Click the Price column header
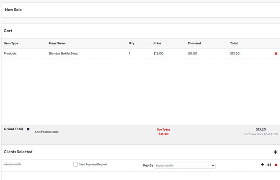The height and width of the screenshot is (180, 280). [x=157, y=43]
